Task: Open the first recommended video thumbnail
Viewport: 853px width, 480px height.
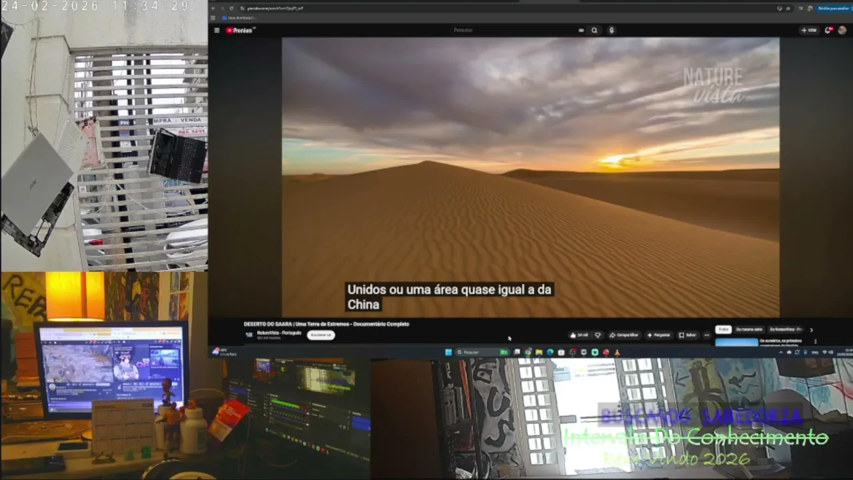Action: 736,342
